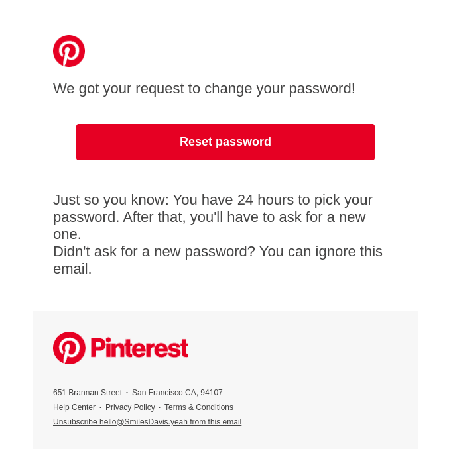This screenshot has width=451, height=449.
Task: Open the Terms & Conditions link
Action: tap(199, 407)
